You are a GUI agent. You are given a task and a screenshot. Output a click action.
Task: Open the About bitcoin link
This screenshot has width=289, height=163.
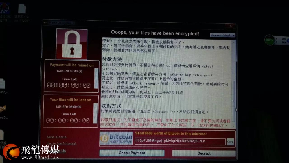[x=56, y=137]
